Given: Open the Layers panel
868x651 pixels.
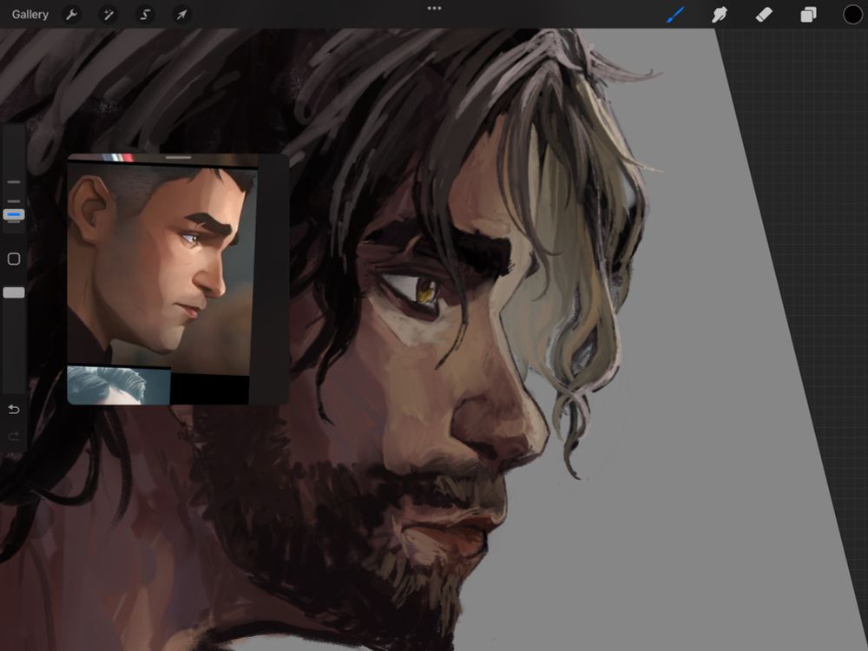Looking at the screenshot, I should coord(808,15).
